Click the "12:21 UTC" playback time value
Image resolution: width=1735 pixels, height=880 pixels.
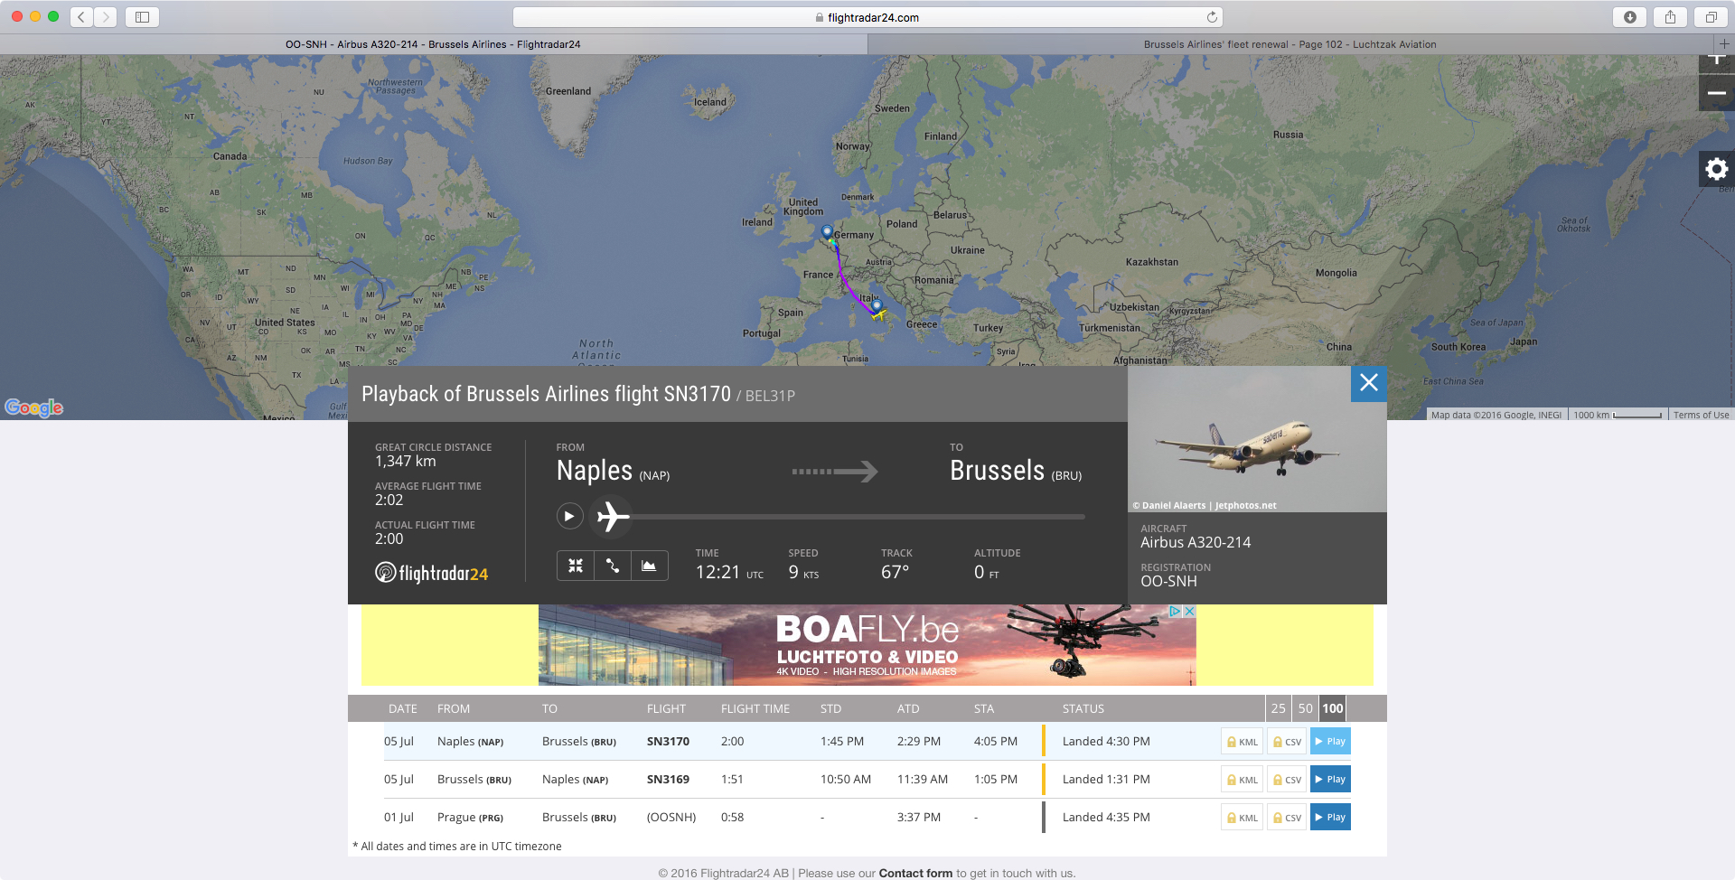click(729, 573)
